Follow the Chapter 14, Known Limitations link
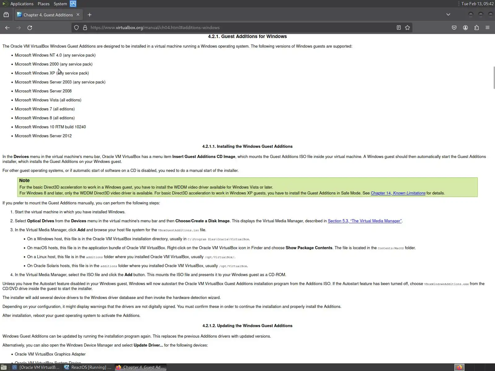The height and width of the screenshot is (371, 495). 398,193
